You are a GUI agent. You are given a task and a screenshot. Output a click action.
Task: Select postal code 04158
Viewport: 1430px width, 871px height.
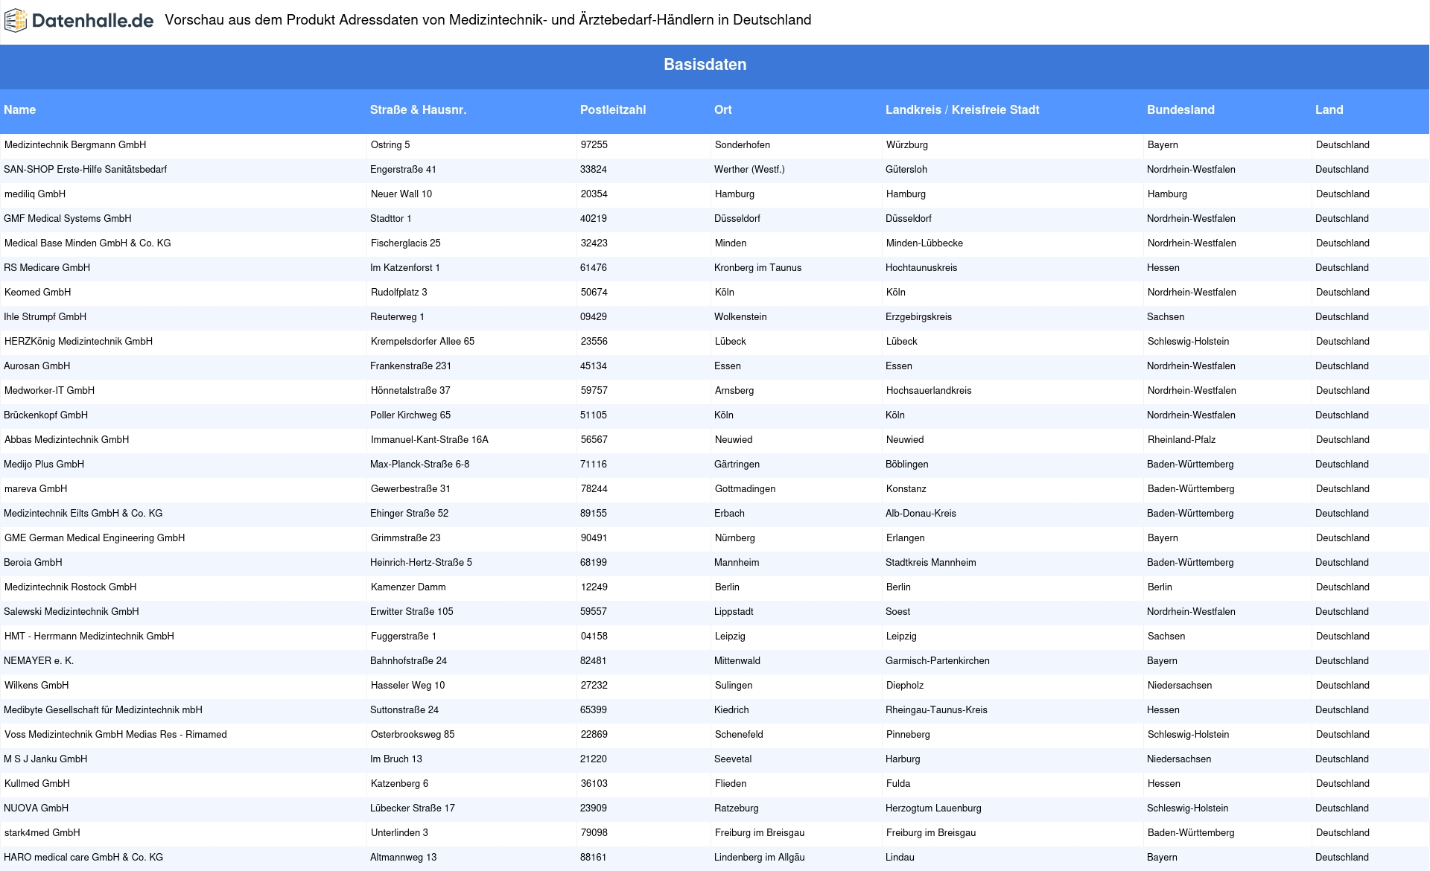(594, 636)
